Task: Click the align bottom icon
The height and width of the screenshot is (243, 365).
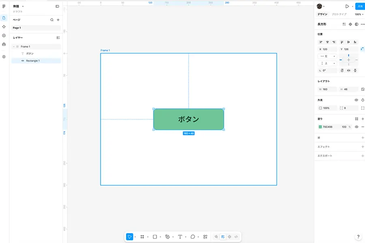Action: tap(355, 42)
